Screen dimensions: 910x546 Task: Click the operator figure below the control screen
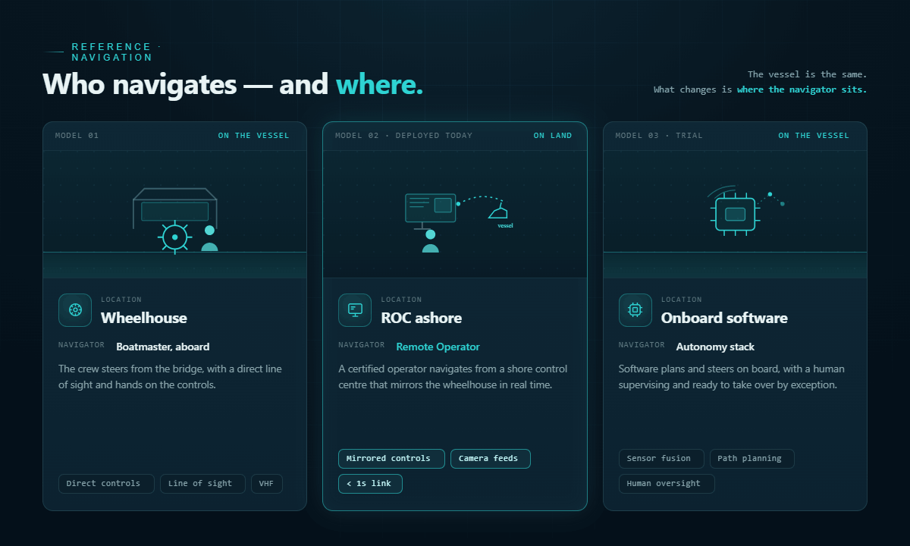pos(431,241)
